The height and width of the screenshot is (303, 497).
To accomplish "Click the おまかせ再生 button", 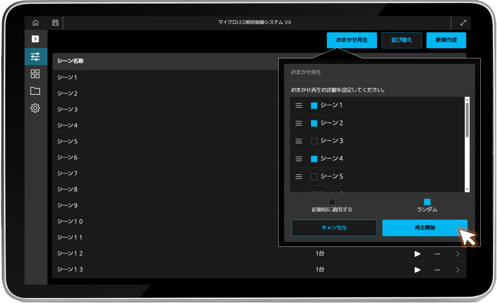I will pyautogui.click(x=352, y=40).
